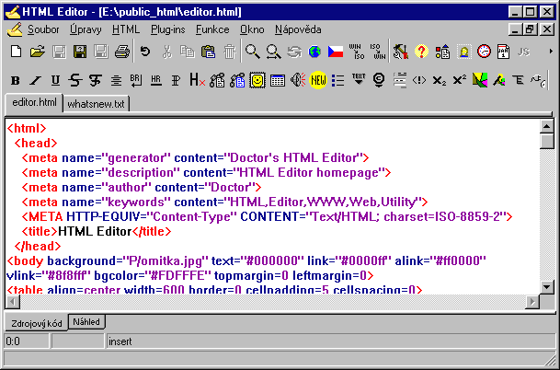Paste from the clipboard icon
The height and width of the screenshot is (370, 560).
click(208, 52)
